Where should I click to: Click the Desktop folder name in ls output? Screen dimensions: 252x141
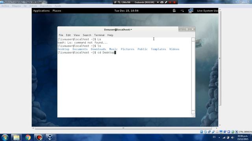click(x=63, y=49)
